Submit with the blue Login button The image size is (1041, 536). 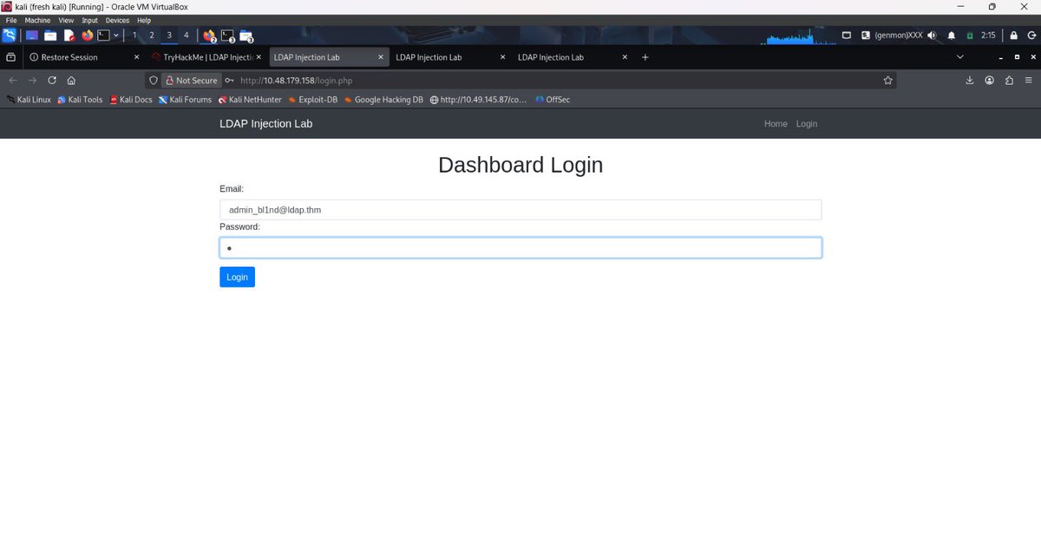coord(237,277)
